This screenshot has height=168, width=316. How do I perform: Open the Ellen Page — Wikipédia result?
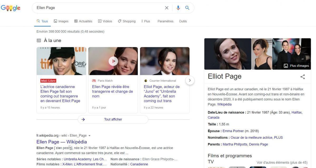(62, 142)
